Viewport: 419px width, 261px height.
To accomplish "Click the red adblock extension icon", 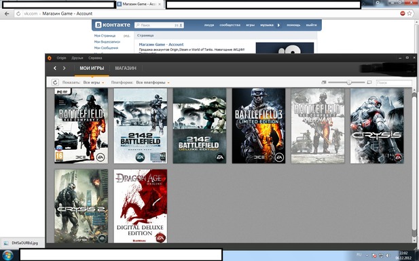I will click(403, 14).
